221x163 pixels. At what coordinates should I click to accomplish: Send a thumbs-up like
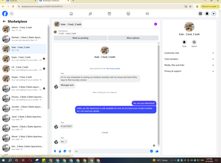point(157,151)
